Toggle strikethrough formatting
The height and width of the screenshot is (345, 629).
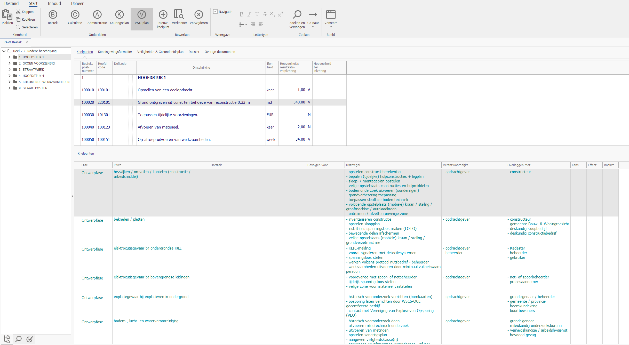(x=265, y=14)
